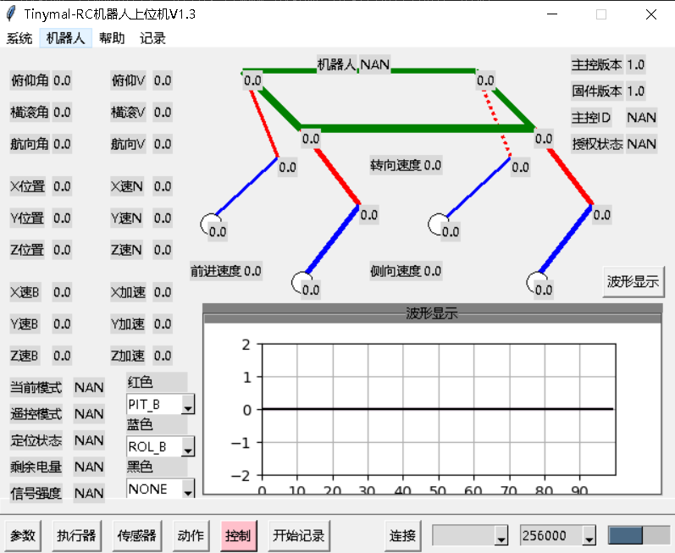Click the X速B label
The image size is (675, 553).
25,292
